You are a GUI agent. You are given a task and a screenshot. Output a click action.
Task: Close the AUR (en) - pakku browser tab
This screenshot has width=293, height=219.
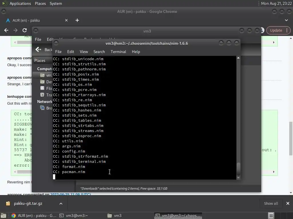click(66, 20)
